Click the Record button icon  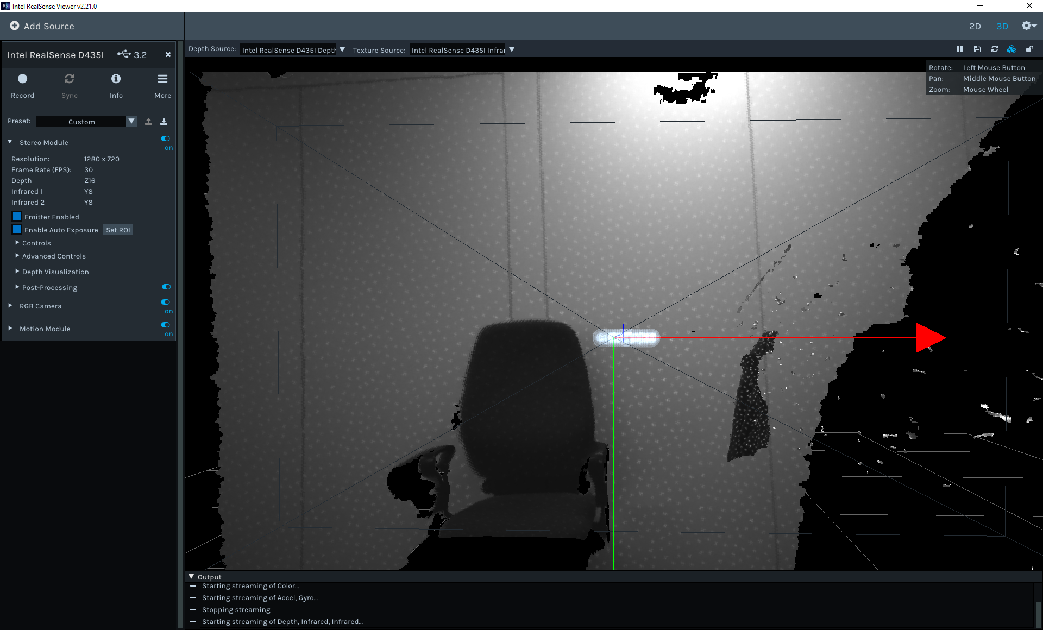coord(22,79)
